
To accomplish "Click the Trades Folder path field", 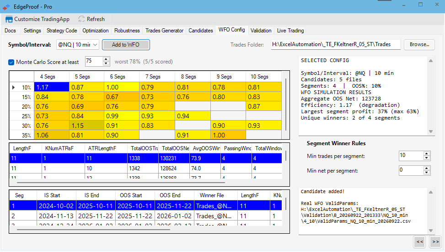I will coord(335,44).
